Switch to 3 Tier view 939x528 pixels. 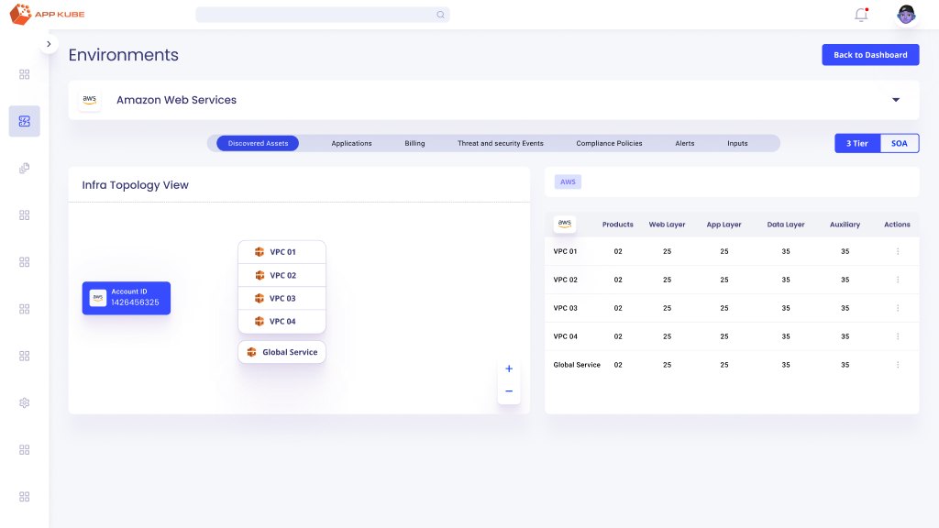857,143
